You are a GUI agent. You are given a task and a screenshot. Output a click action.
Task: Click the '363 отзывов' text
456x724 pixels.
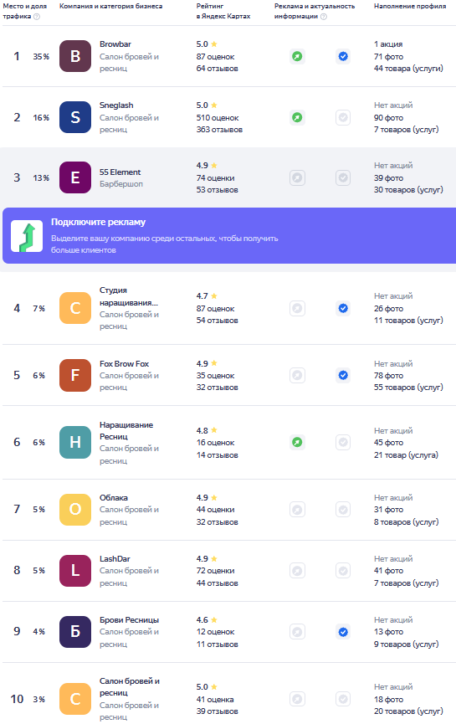[219, 130]
